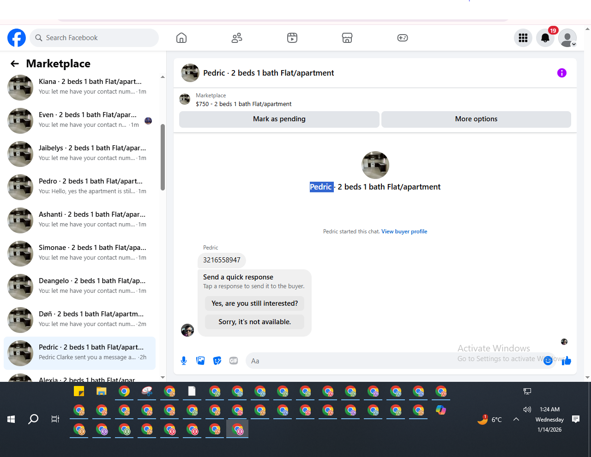Screen dimensions: 591x457
Task: Click the Facebook logo icon
Action: coord(17,38)
